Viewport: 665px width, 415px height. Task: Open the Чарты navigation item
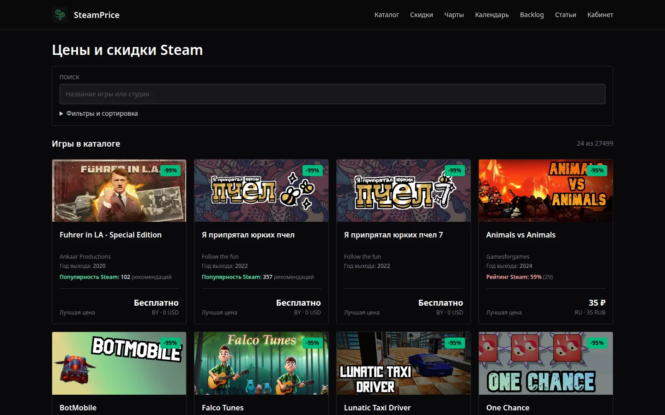pyautogui.click(x=454, y=15)
